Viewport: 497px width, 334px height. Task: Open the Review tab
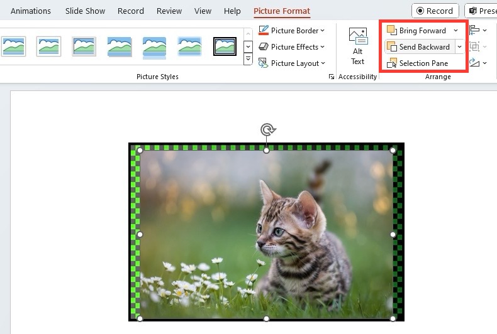click(x=169, y=11)
